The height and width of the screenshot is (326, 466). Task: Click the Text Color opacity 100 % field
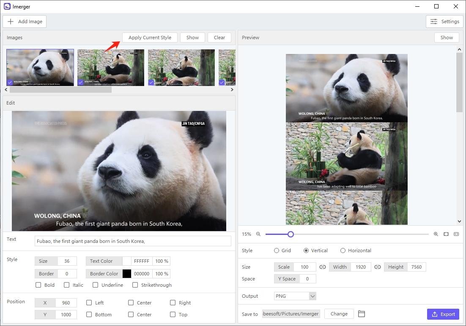162,261
